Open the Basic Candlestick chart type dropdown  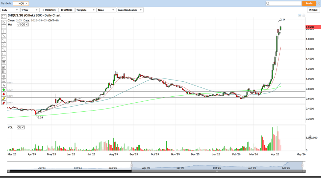coord(130,10)
